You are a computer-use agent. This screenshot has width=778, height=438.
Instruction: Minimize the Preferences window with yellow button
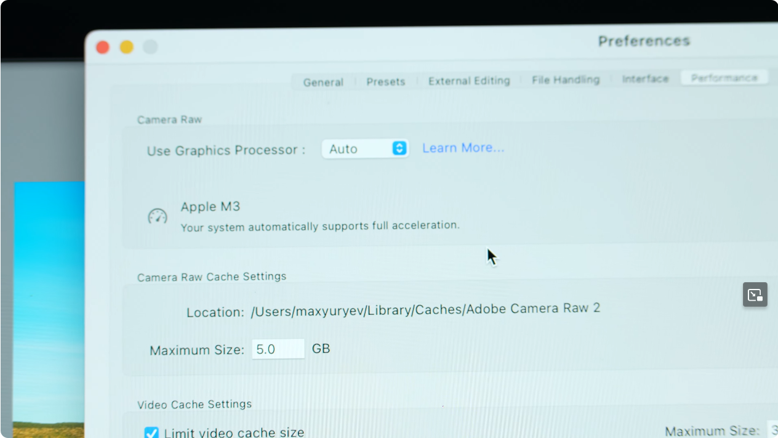click(x=126, y=47)
